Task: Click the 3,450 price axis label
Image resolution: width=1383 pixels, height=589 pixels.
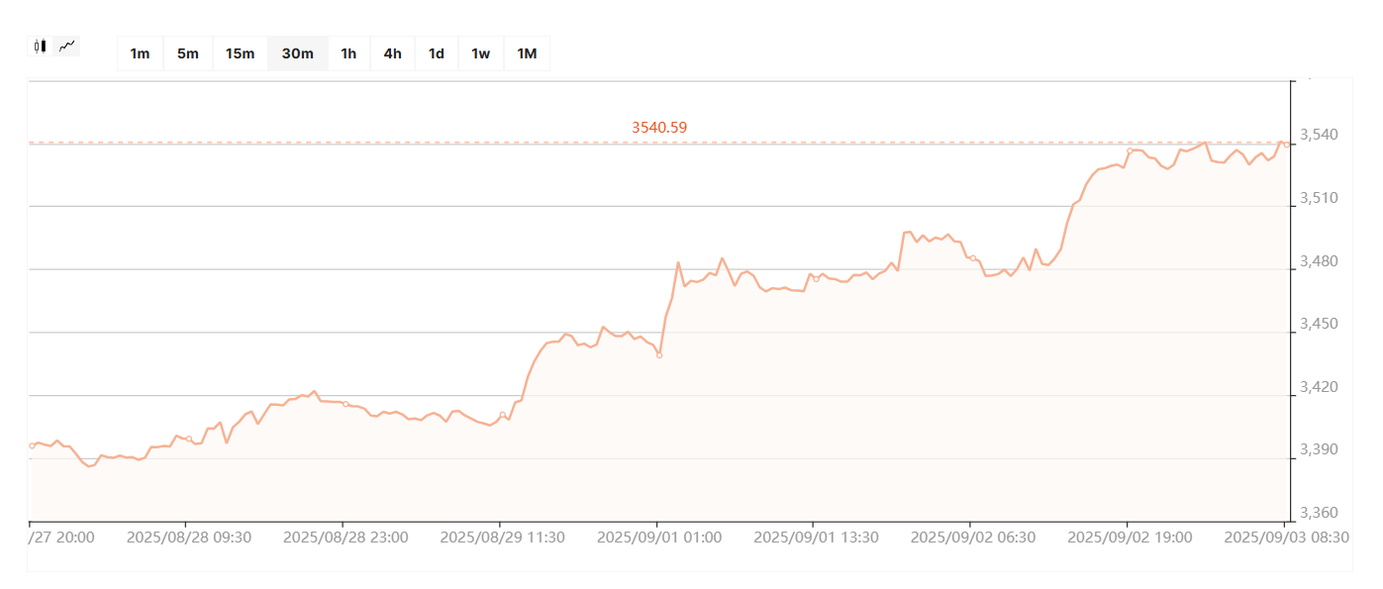Action: click(x=1317, y=324)
